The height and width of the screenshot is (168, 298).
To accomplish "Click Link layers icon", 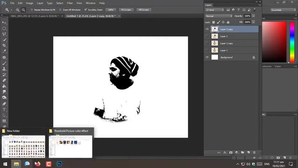I will 219,153.
